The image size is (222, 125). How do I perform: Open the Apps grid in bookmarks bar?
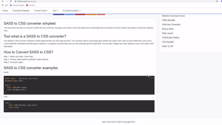(x=5, y=5)
